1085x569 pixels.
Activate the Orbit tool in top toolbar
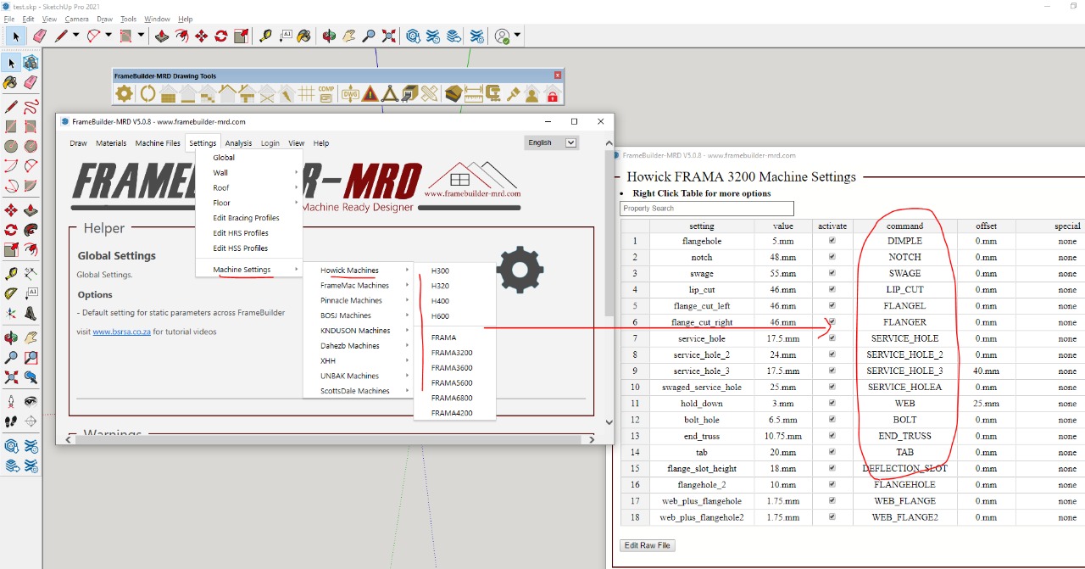[x=329, y=36]
